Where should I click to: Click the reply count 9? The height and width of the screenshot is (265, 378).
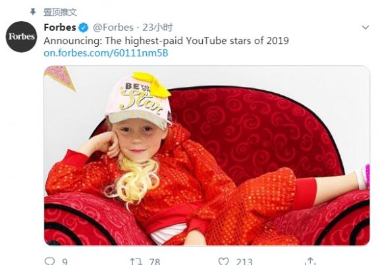(65, 262)
